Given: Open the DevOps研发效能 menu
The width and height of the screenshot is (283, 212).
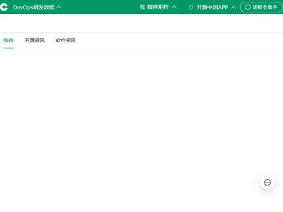Looking at the screenshot, I should pos(34,7).
